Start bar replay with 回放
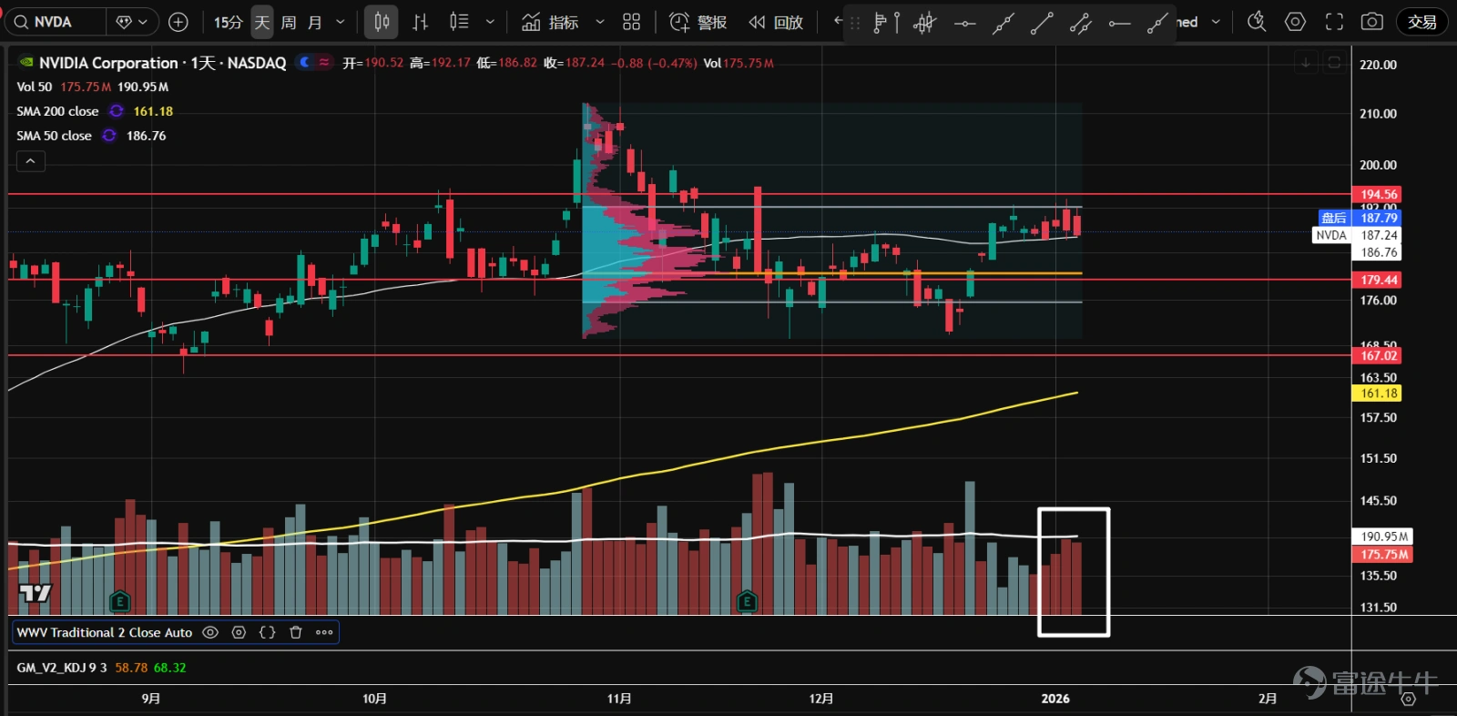The width and height of the screenshot is (1457, 716). [776, 22]
